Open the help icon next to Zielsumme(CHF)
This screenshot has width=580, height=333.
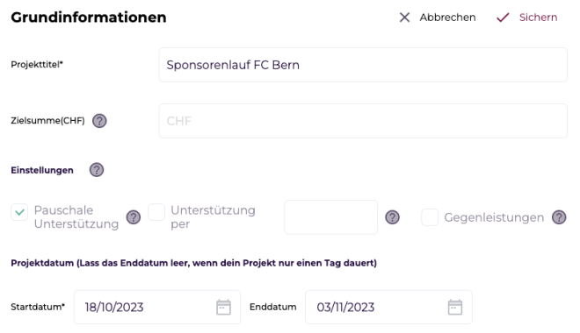click(99, 121)
